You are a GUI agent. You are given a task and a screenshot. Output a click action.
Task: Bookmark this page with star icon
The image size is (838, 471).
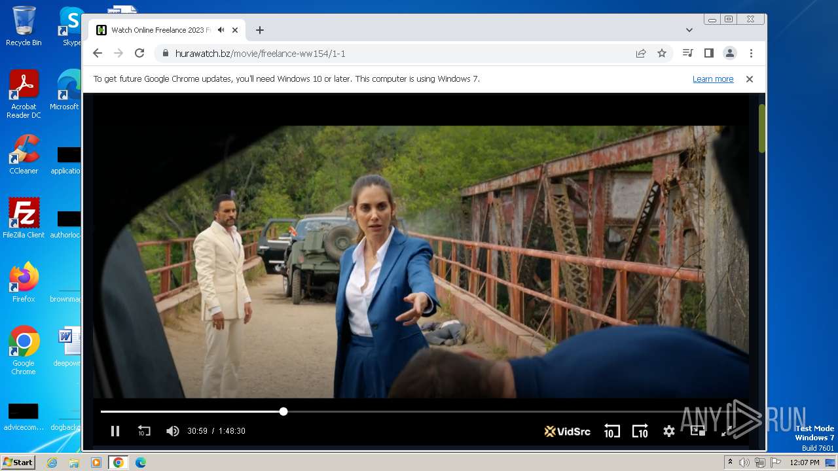click(x=662, y=54)
